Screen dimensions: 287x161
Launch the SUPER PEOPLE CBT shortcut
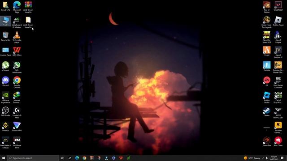[x=278, y=113]
